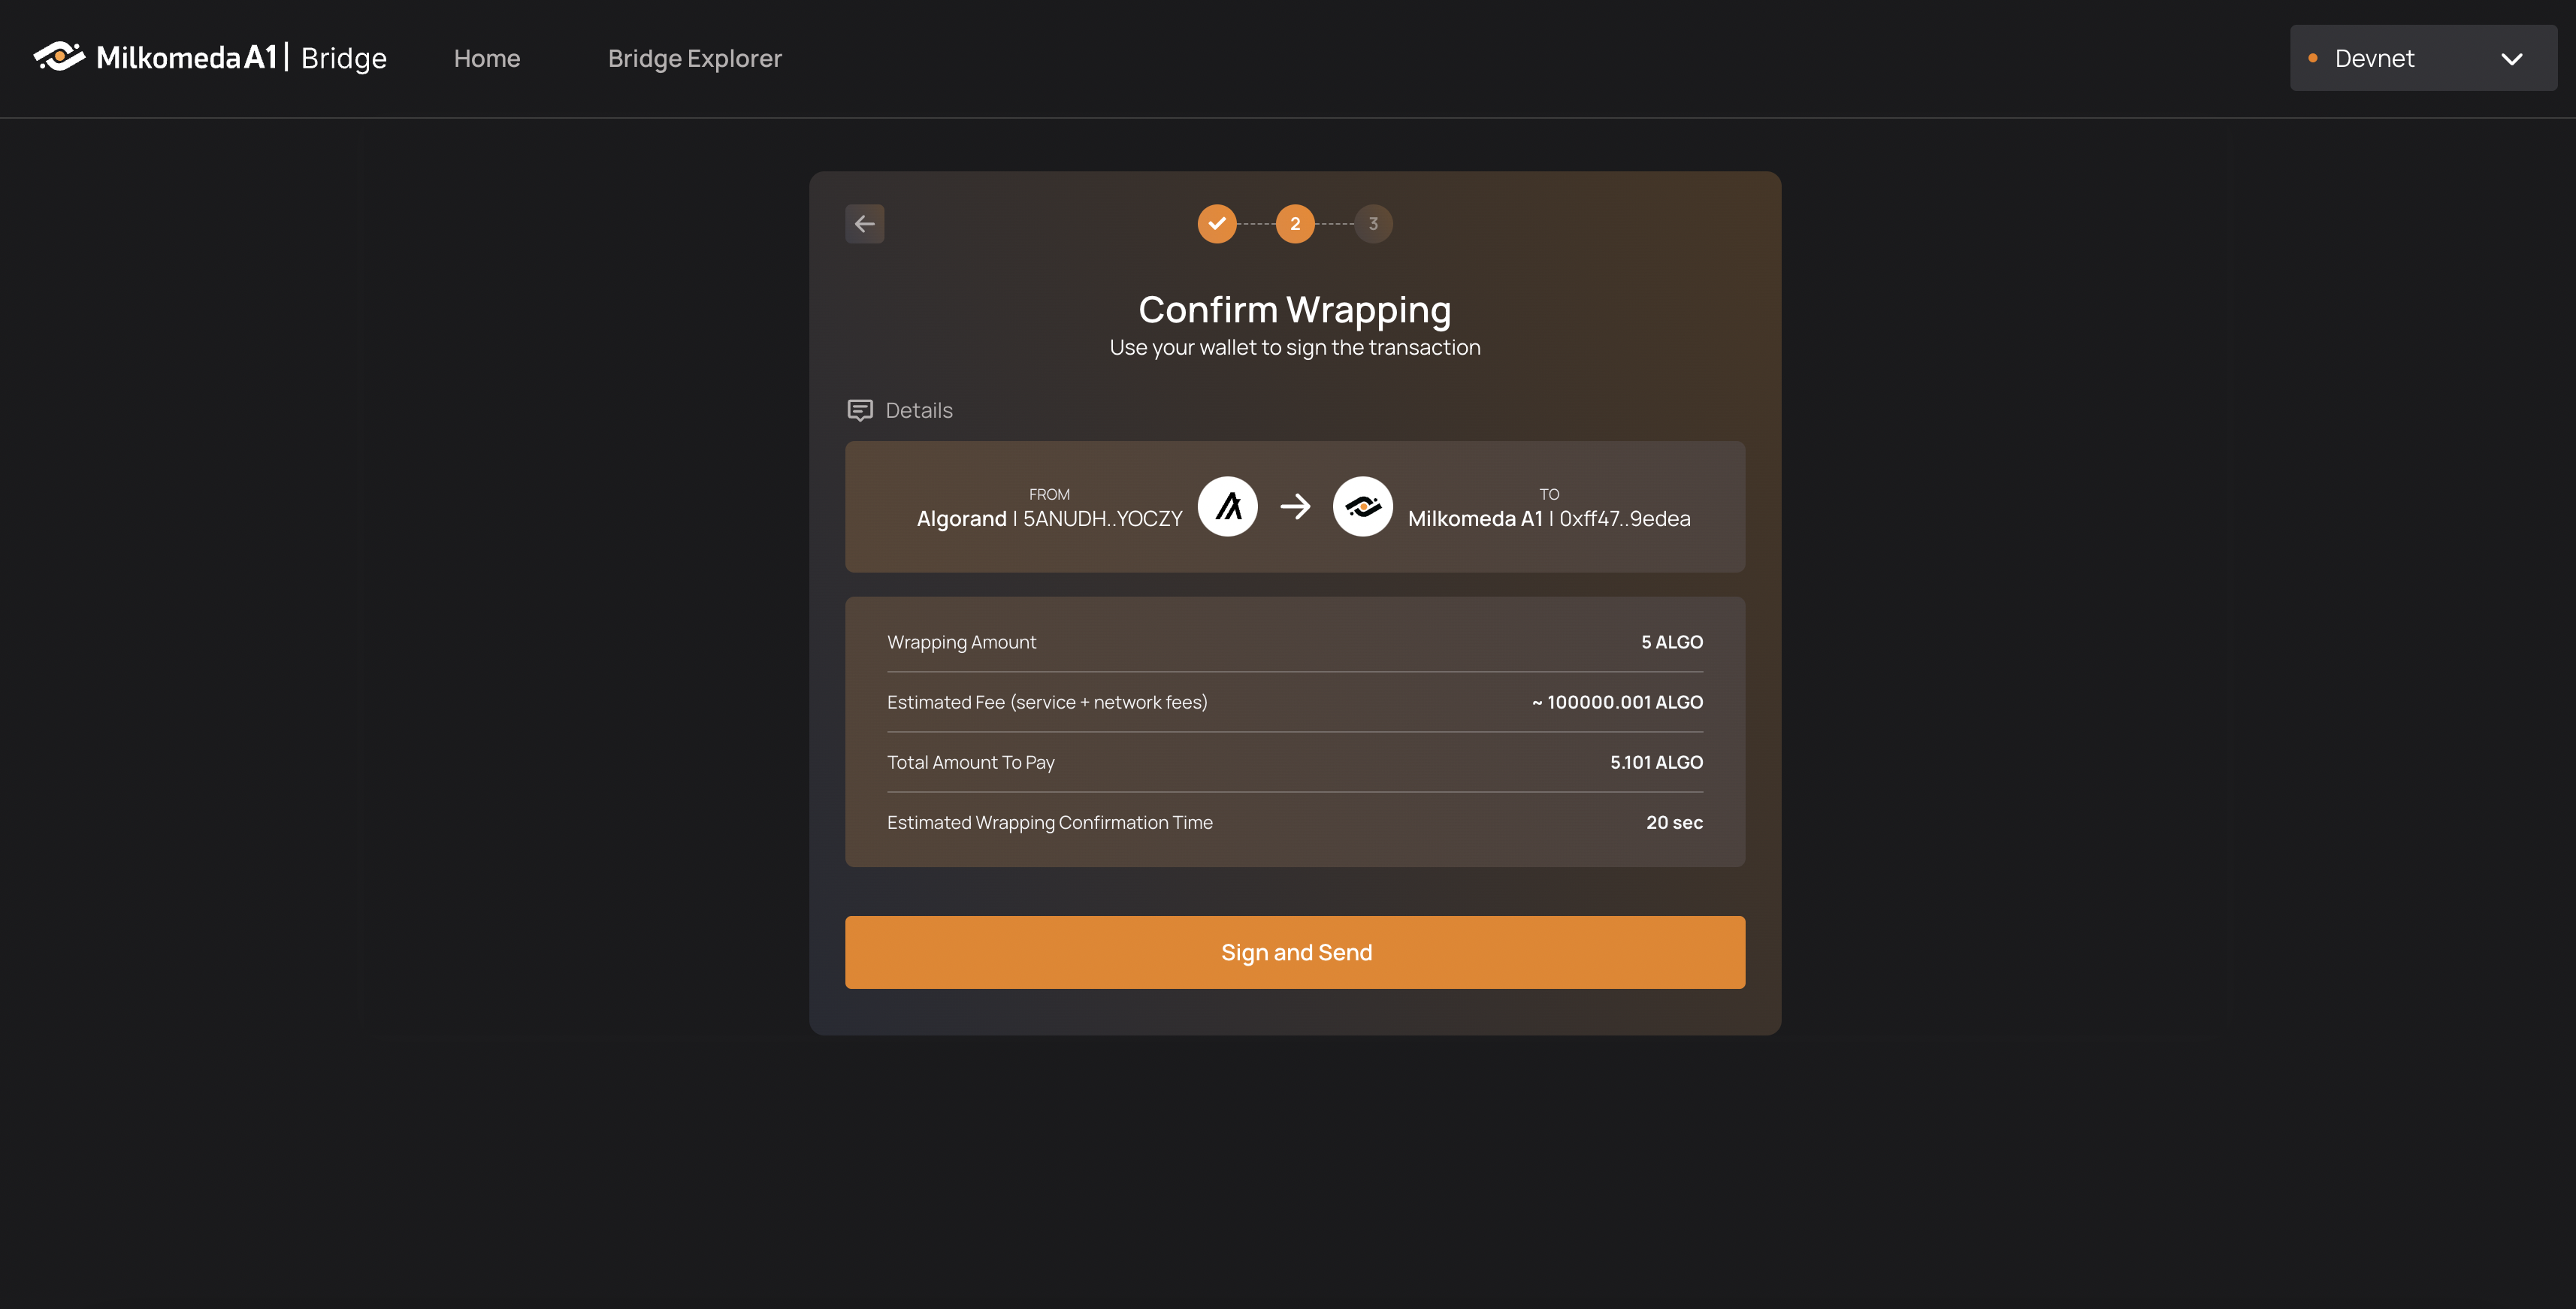The image size is (2576, 1309).
Task: Click the 5.101 ALGO total value
Action: coord(1656,762)
